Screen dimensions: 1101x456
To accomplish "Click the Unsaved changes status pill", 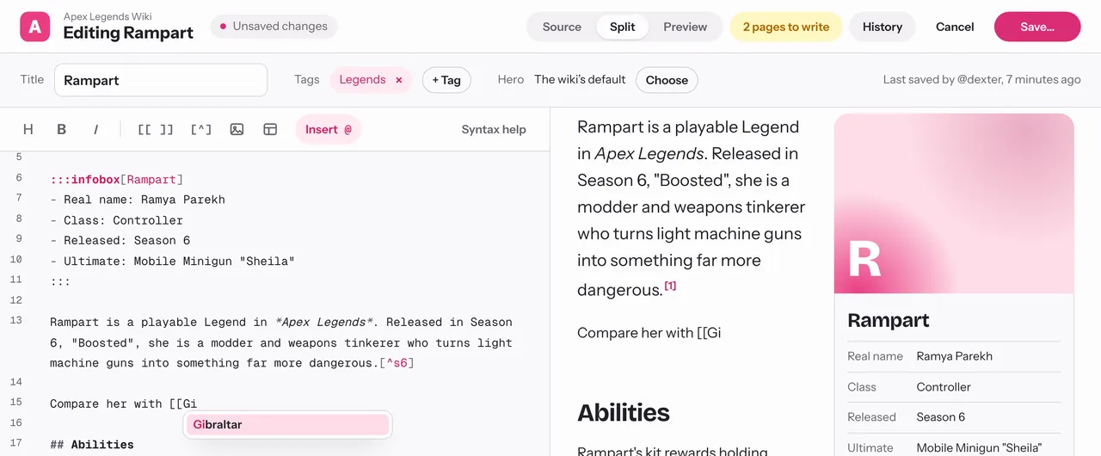I will click(x=274, y=27).
